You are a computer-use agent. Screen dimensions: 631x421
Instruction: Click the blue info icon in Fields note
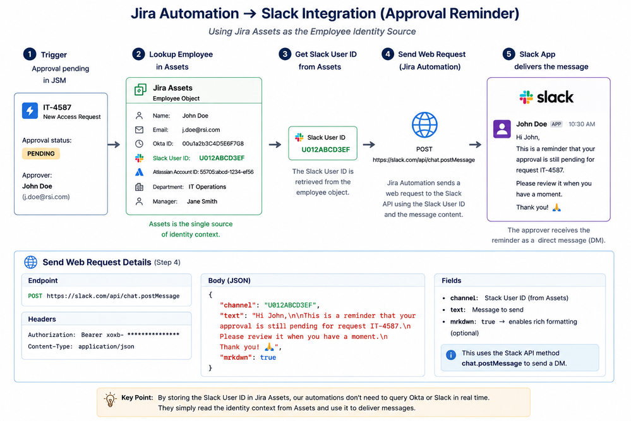[x=451, y=355]
